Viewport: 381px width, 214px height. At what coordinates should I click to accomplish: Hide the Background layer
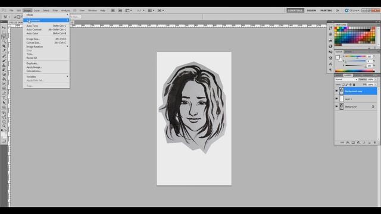(x=337, y=106)
